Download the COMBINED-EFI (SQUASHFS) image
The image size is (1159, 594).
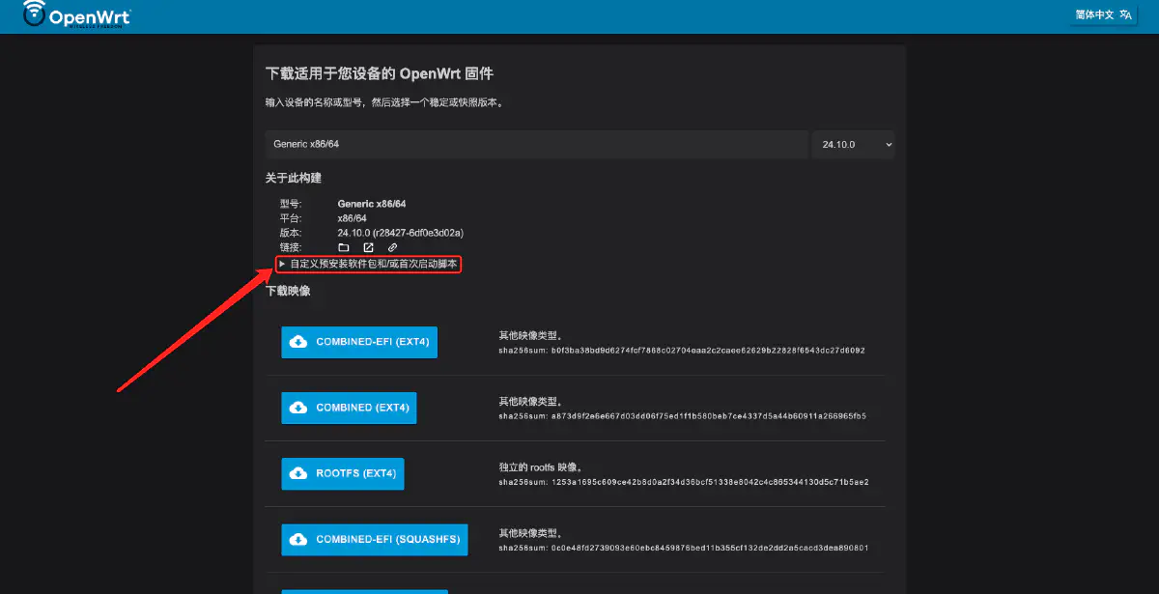tap(375, 540)
